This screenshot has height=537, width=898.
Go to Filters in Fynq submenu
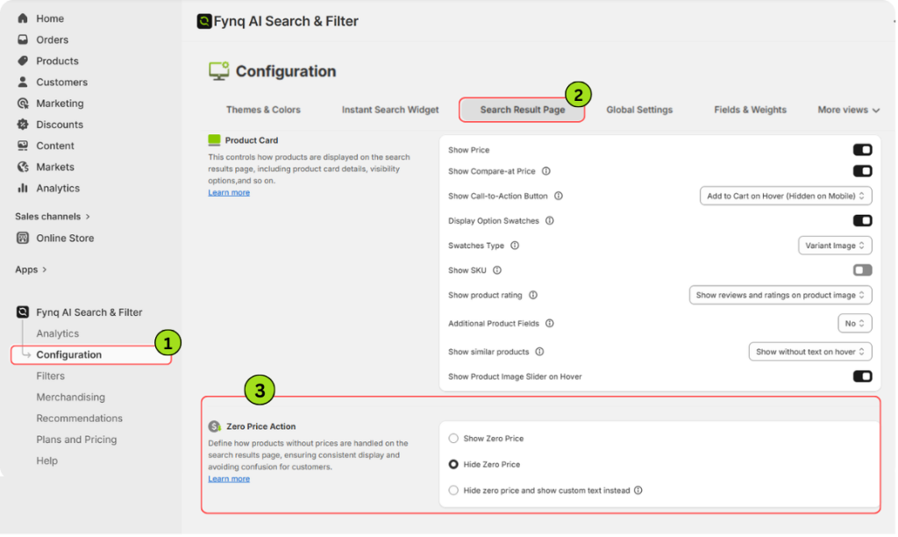click(50, 376)
